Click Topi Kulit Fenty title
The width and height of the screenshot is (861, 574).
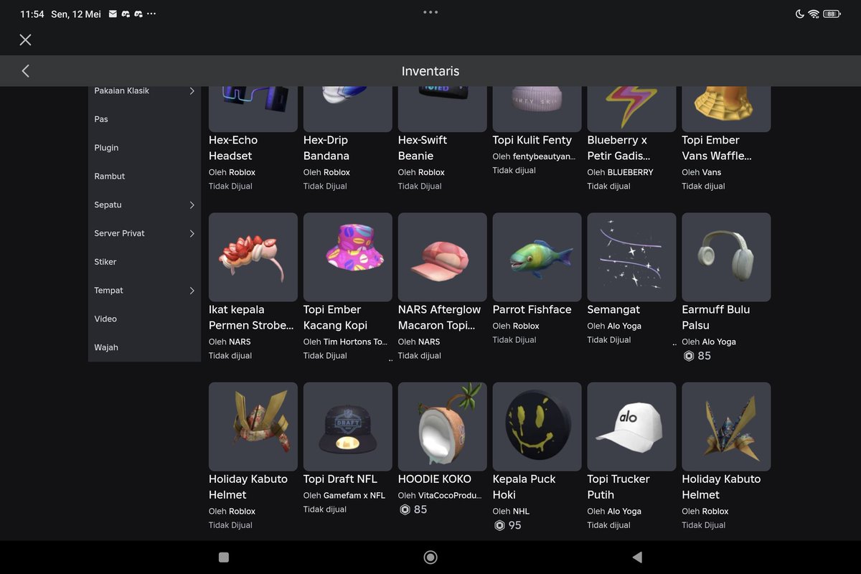pyautogui.click(x=532, y=141)
